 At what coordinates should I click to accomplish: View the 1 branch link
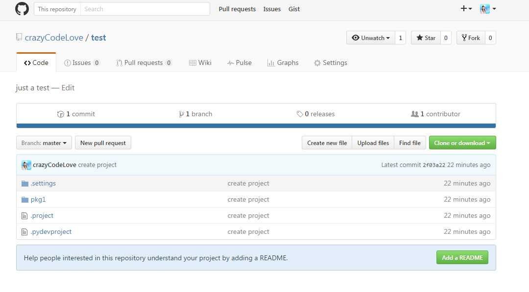195,114
